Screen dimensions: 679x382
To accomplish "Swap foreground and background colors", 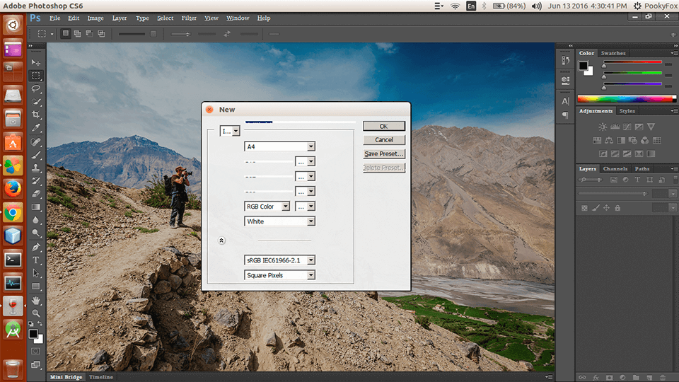I will pos(40,323).
